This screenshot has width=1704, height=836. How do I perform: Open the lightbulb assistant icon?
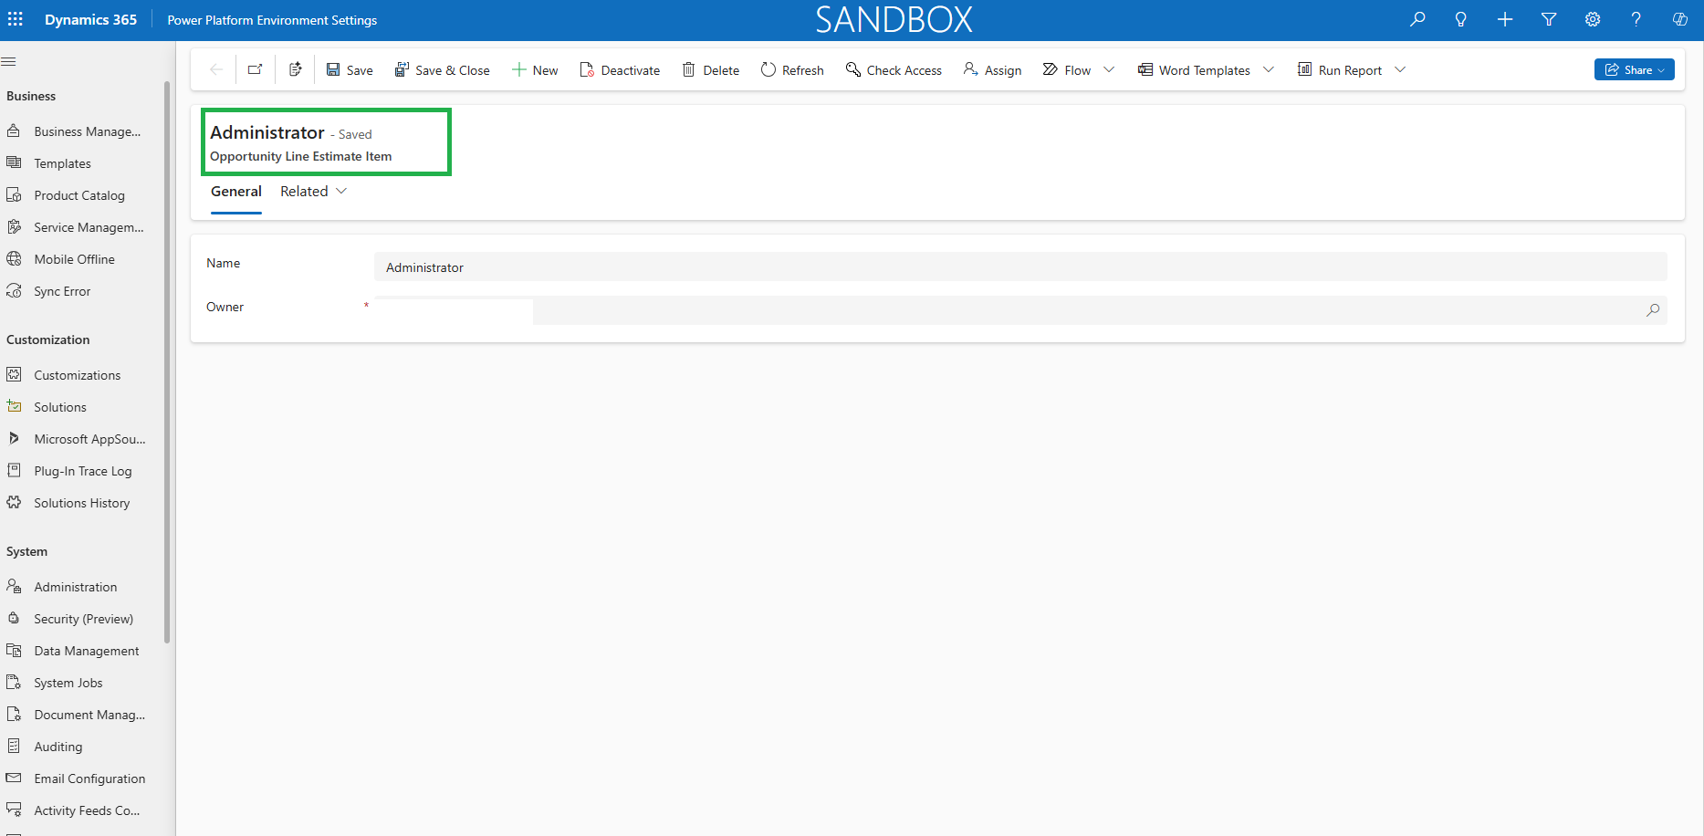pos(1461,19)
